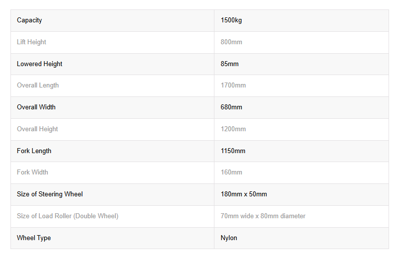The image size is (399, 257).
Task: Select the 1150mm fork length value
Action: point(233,151)
